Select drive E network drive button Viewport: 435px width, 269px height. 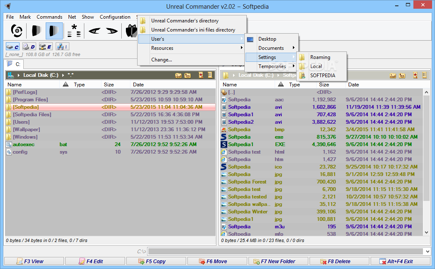click(46, 46)
